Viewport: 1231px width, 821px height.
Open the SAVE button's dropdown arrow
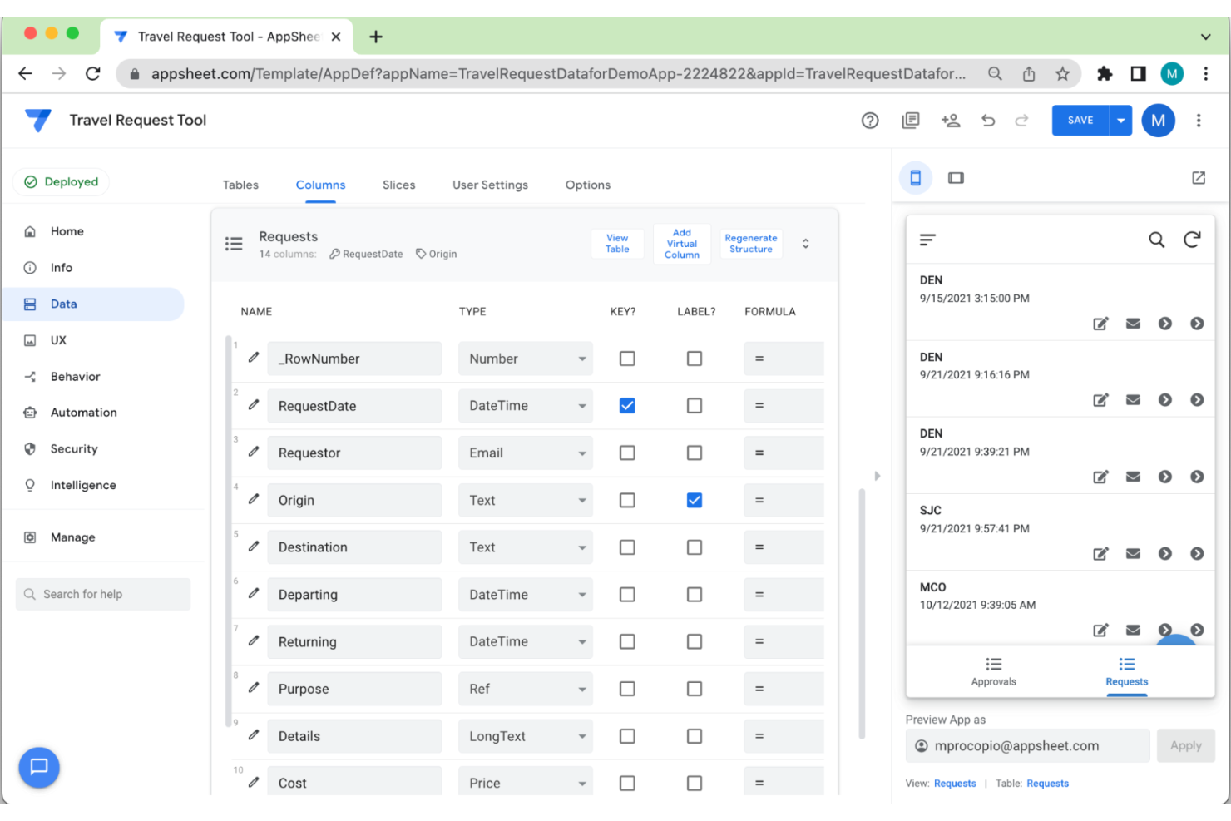1120,120
